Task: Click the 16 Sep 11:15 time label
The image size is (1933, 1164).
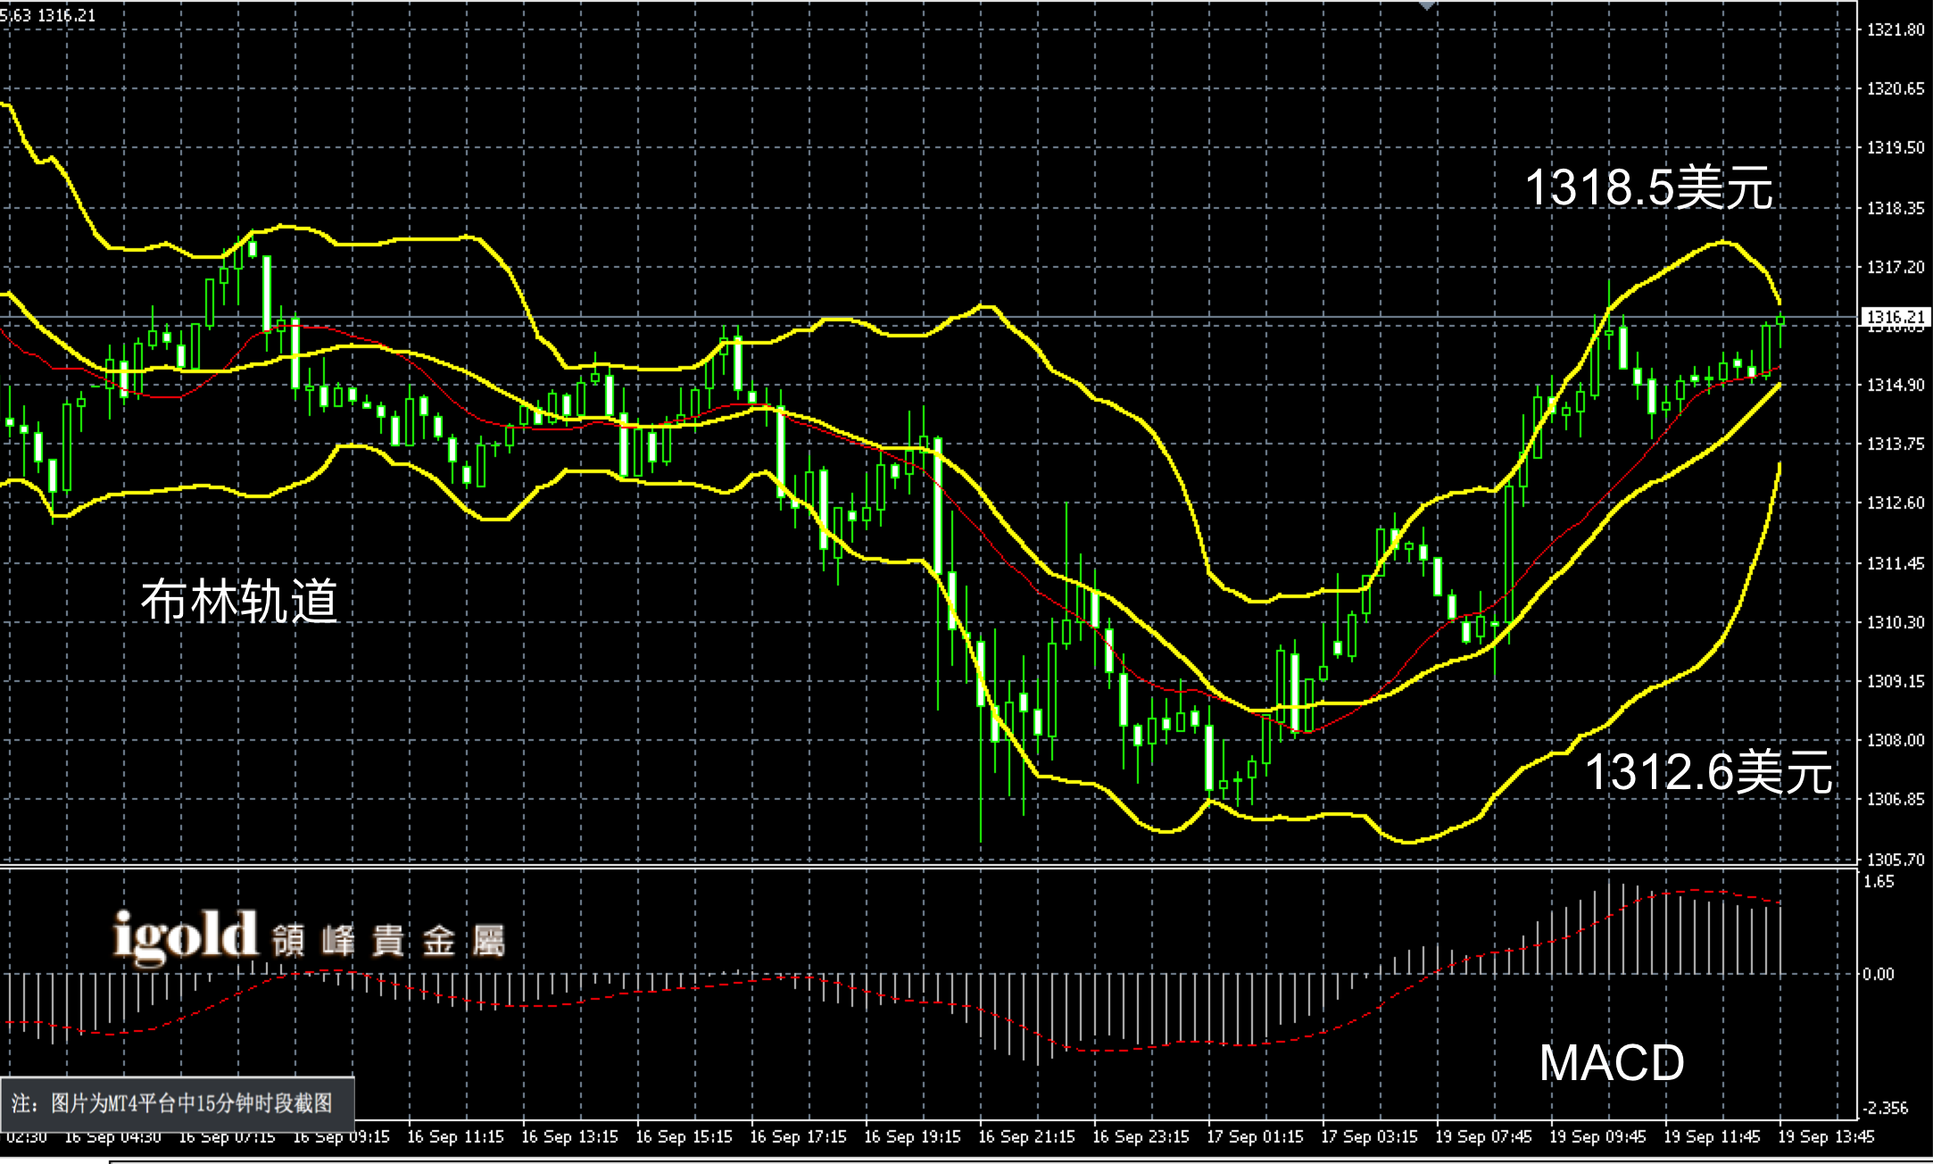Action: [455, 1137]
